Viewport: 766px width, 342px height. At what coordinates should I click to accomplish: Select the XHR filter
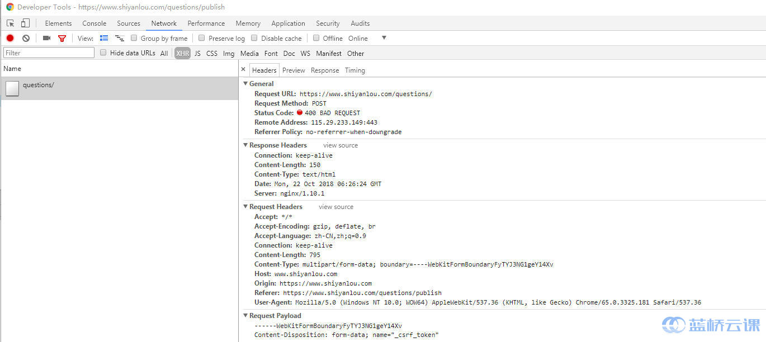183,54
